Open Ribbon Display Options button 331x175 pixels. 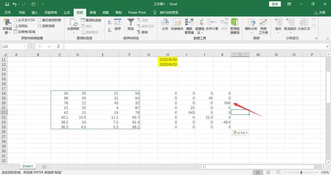pyautogui.click(x=289, y=4)
